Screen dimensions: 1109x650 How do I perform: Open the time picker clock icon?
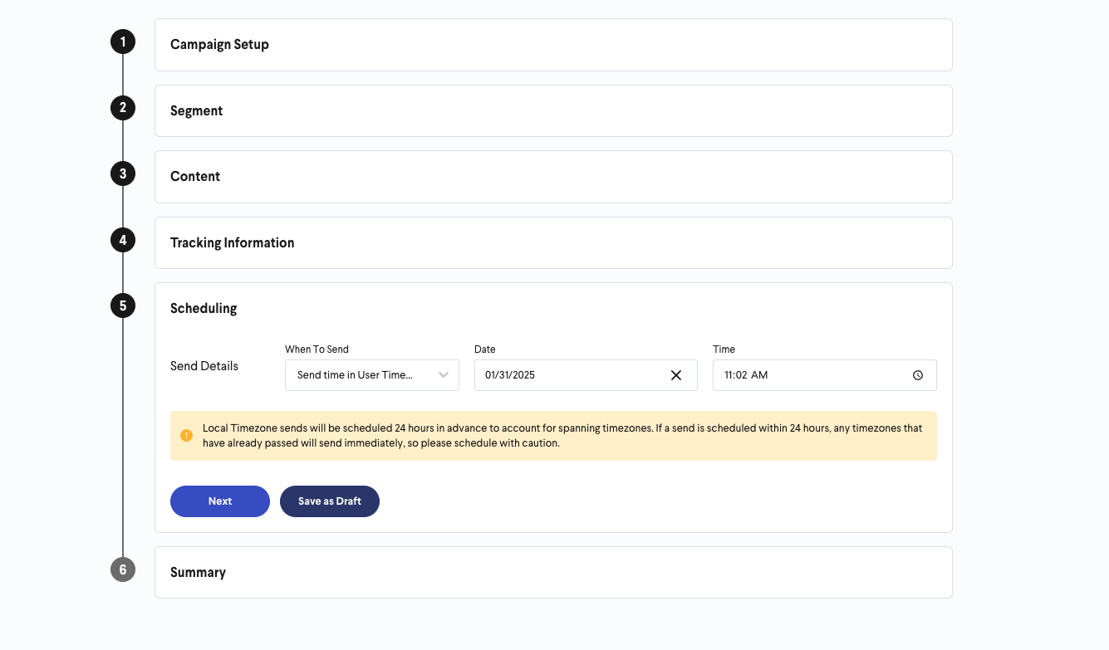918,375
